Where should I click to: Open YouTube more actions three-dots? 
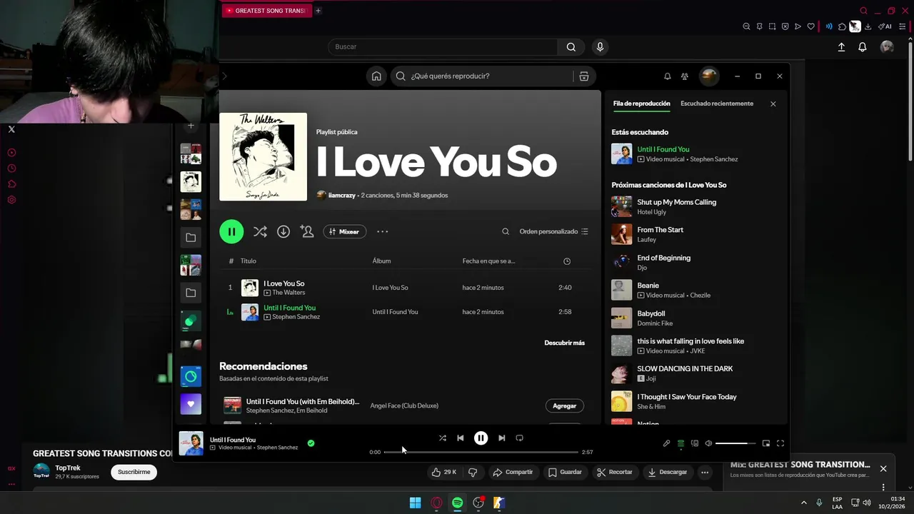[705, 472]
